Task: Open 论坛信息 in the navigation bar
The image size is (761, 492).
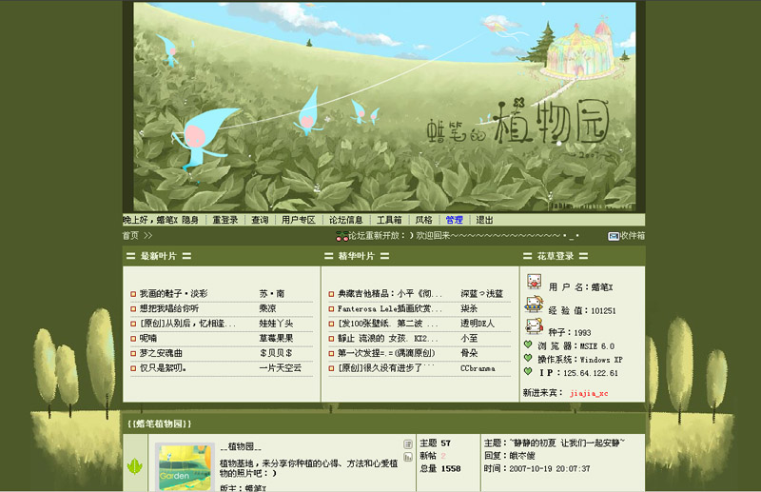Action: (x=345, y=220)
